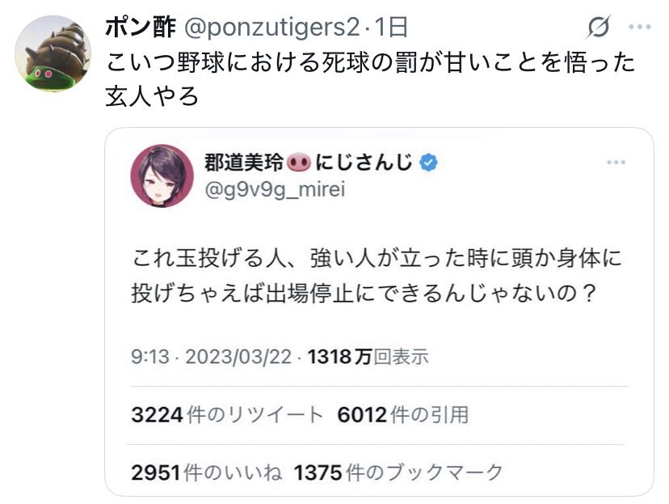View the 1318万回表示 view count
Viewport: 669px width, 504px height.
tap(368, 357)
